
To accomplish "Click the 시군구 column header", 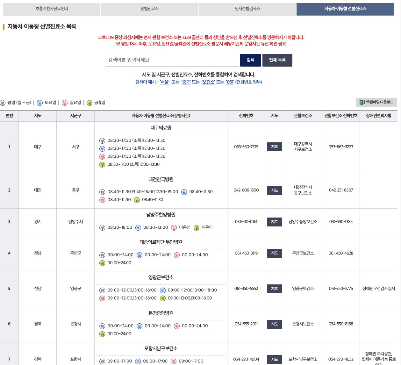I will pos(75,116).
